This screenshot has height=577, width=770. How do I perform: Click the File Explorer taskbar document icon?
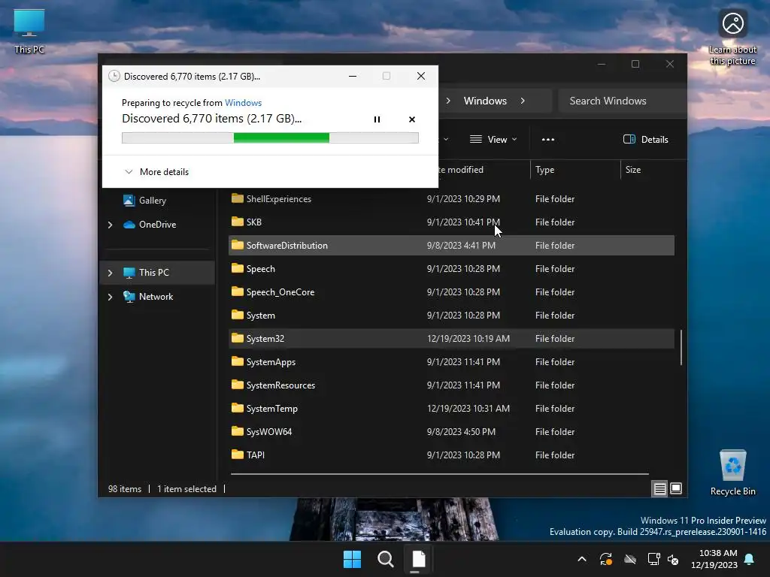418,559
